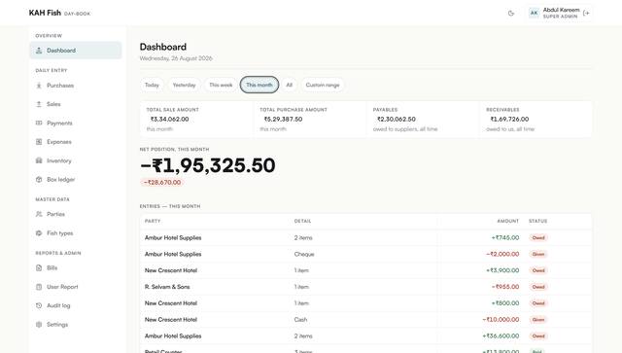Click the Party column header

point(153,221)
